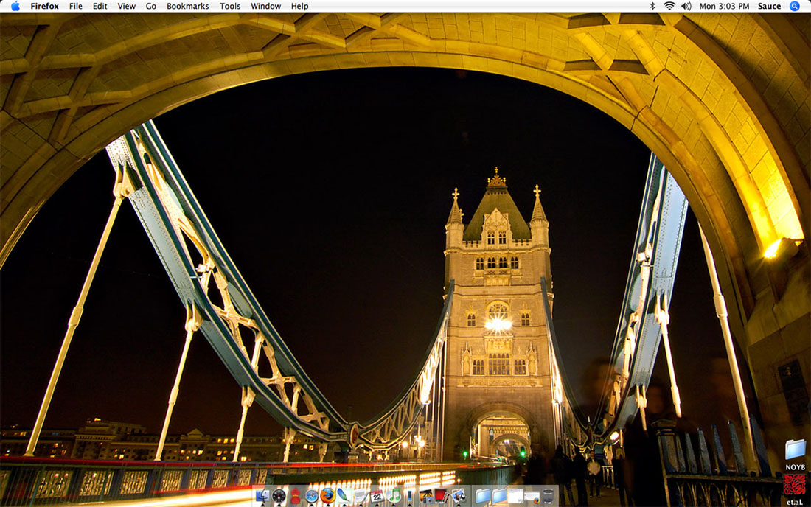Open the second blue folder in dock
This screenshot has width=811, height=507.
pyautogui.click(x=499, y=497)
